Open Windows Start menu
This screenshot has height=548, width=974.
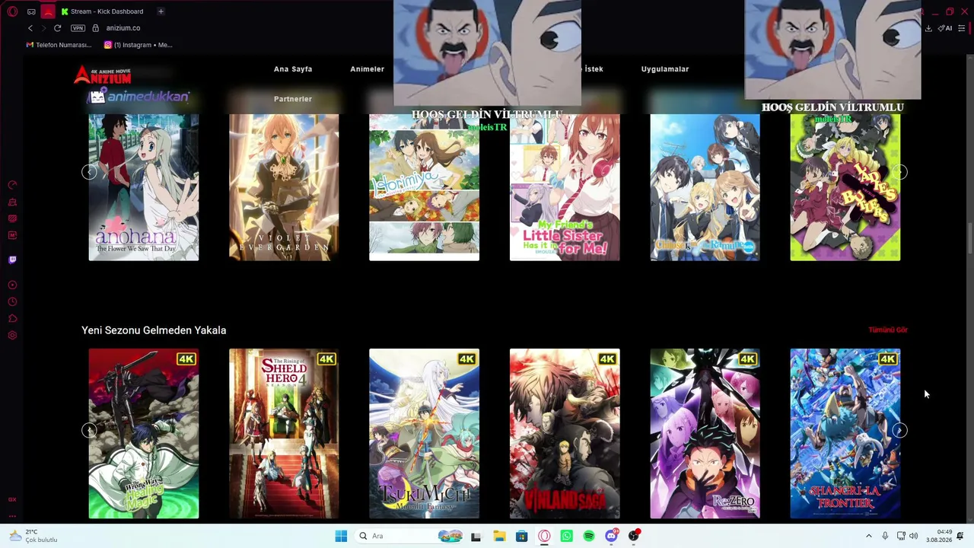[341, 536]
